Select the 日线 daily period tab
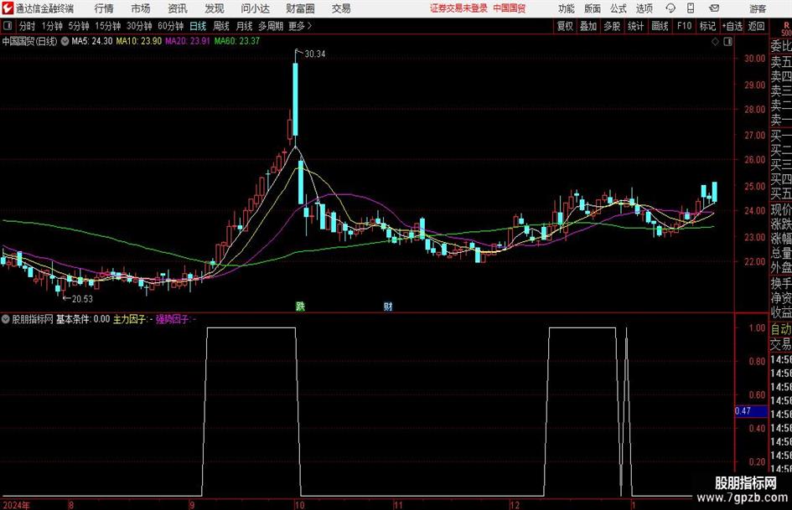The width and height of the screenshot is (792, 510). 198,26
